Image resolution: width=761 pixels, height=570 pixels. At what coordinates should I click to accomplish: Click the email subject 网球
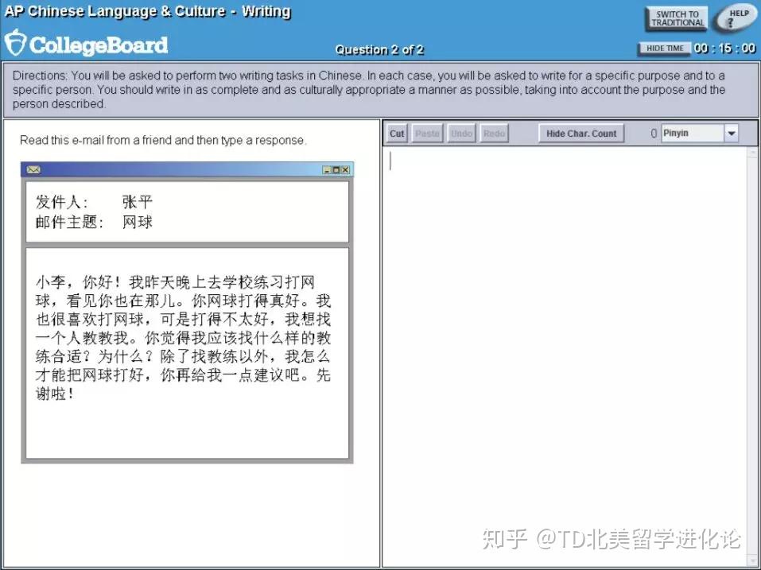click(x=138, y=222)
